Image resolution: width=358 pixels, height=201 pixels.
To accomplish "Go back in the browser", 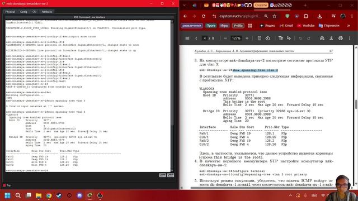I will pos(185,16).
